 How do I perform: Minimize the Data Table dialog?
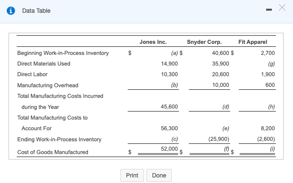[269, 10]
